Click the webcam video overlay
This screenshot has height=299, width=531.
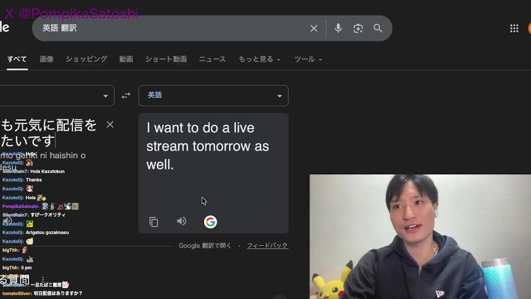point(420,237)
